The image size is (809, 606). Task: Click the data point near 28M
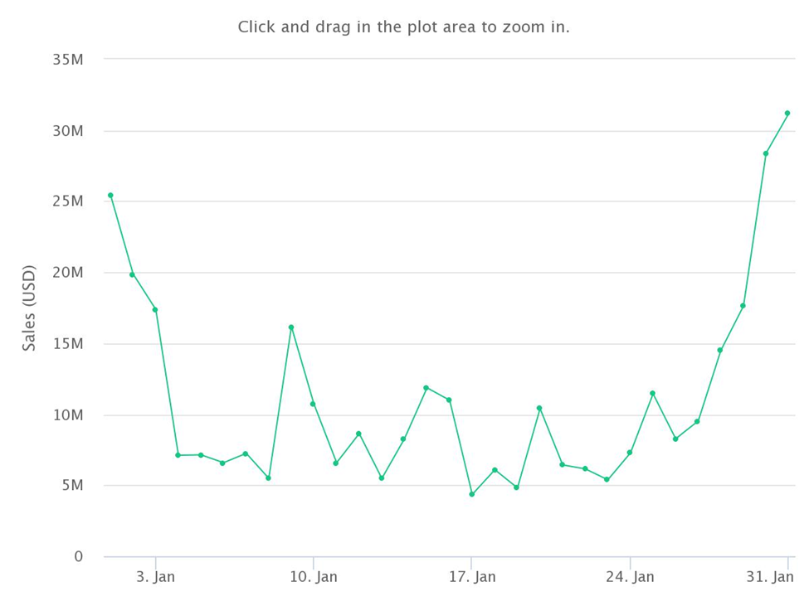click(766, 153)
